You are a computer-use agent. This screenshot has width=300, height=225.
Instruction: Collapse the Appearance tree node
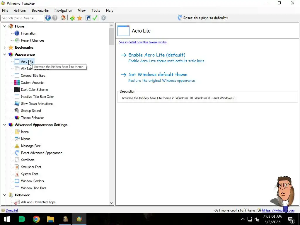(4, 54)
